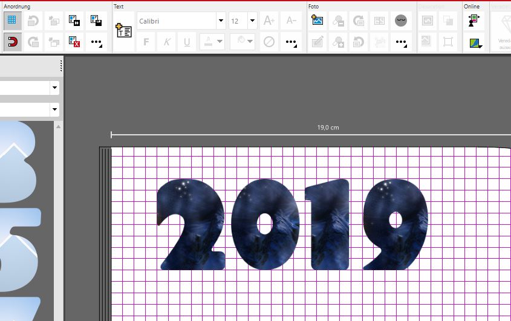Click the delete layout icon with red X
The width and height of the screenshot is (511, 321).
tap(74, 42)
